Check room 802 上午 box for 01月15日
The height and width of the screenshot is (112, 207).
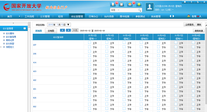pos(141,104)
